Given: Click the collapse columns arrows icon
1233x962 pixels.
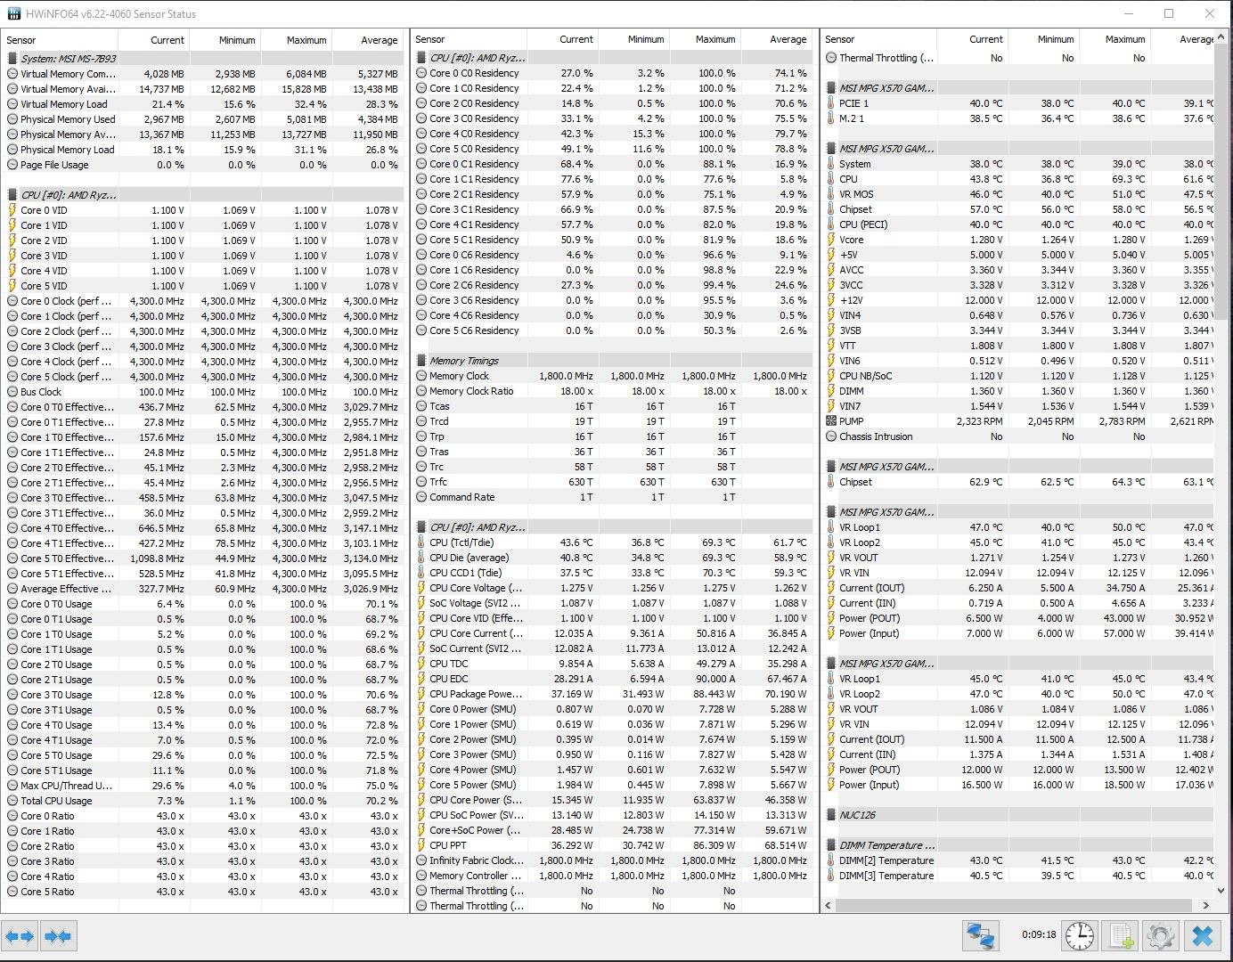Looking at the screenshot, I should pyautogui.click(x=58, y=936).
